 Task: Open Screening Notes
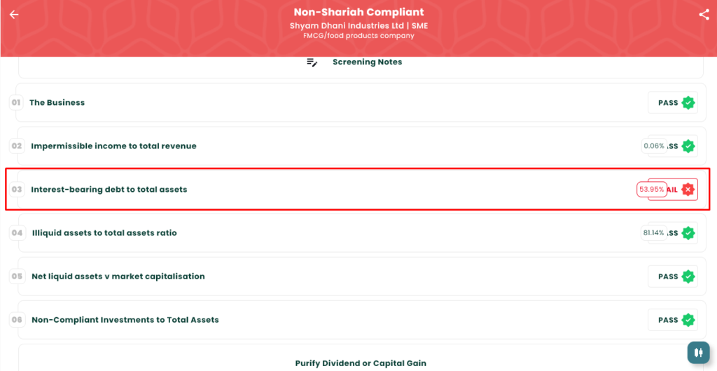[367, 62]
